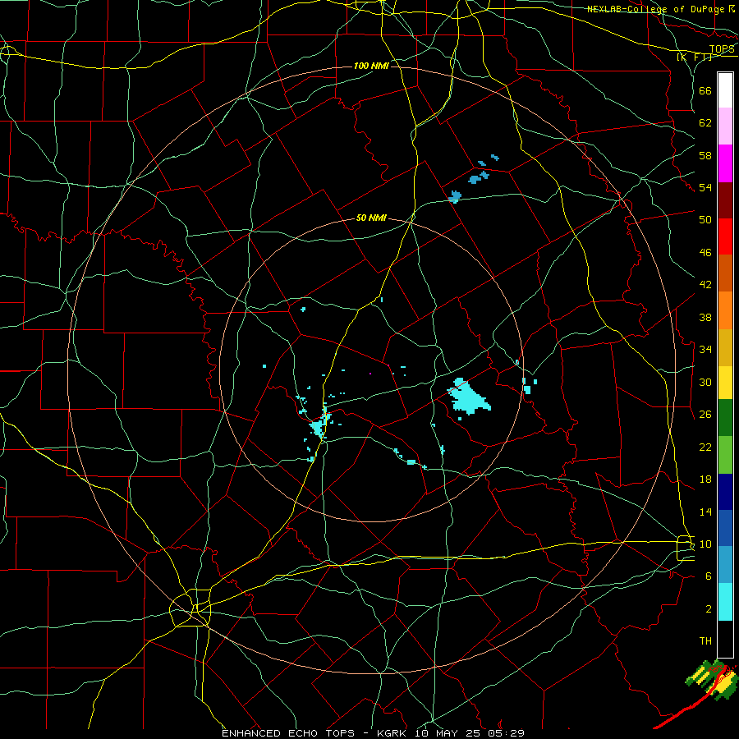The width and height of the screenshot is (739, 739).
Task: Click the 'KGRK' radar station identifier
Action: pos(393,733)
